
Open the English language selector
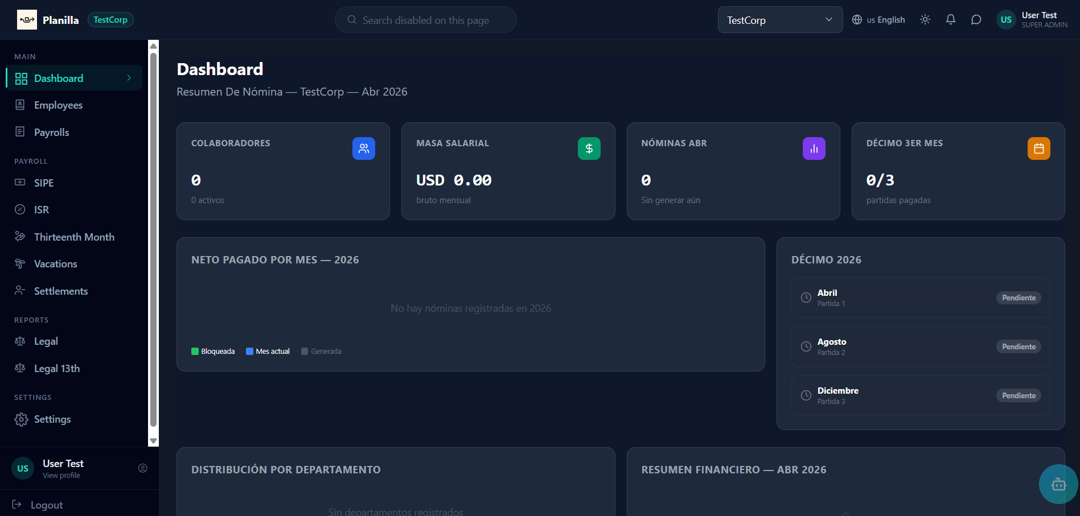click(878, 20)
